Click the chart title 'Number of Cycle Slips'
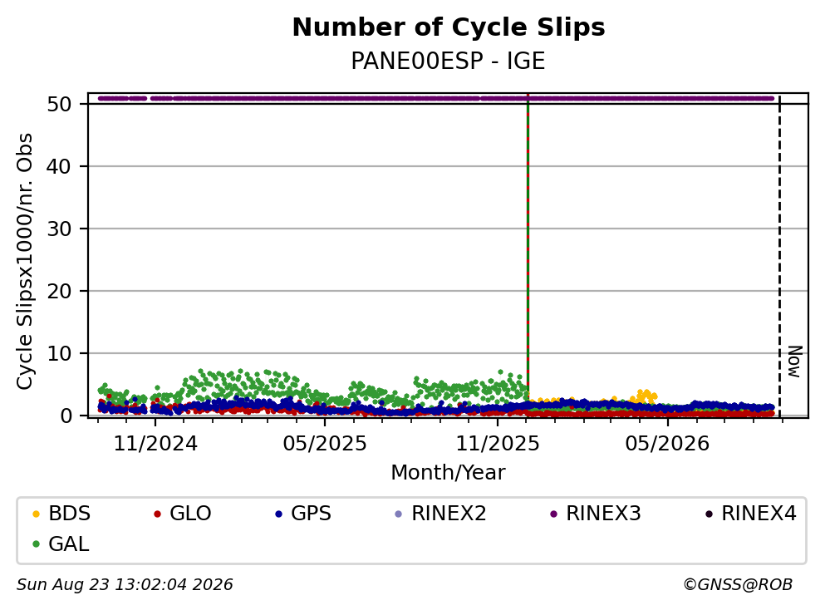825x610 pixels. tap(449, 27)
